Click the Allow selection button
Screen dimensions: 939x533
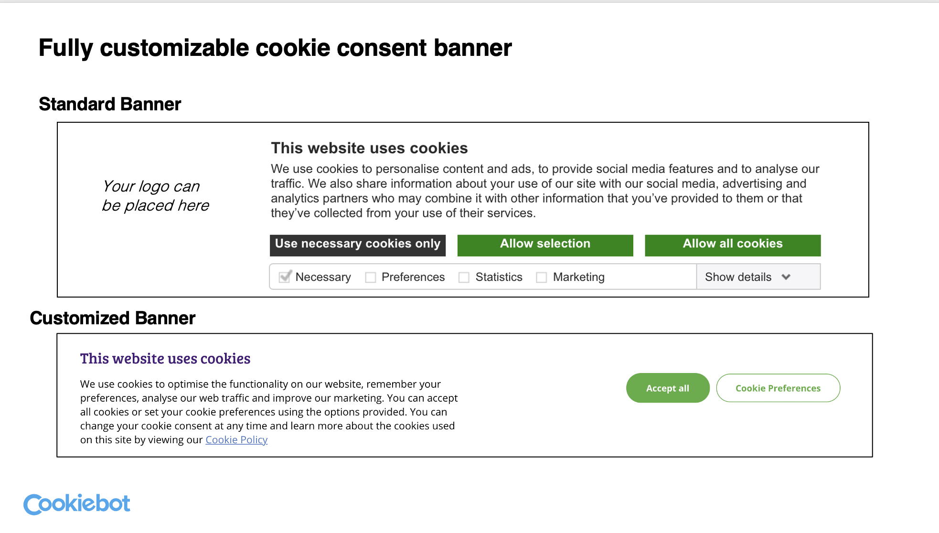coord(545,245)
